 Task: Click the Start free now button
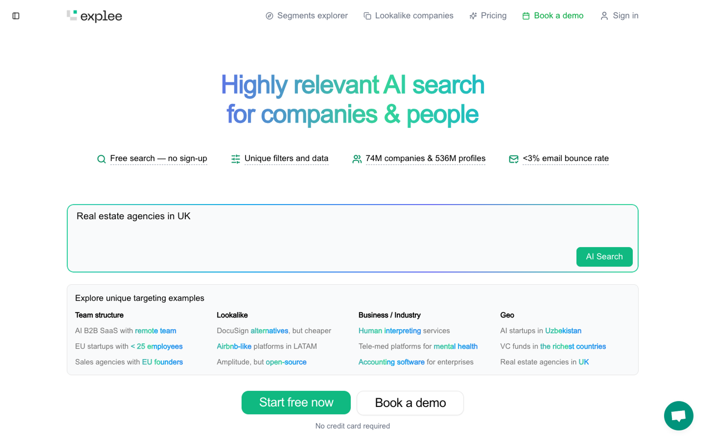pyautogui.click(x=296, y=402)
